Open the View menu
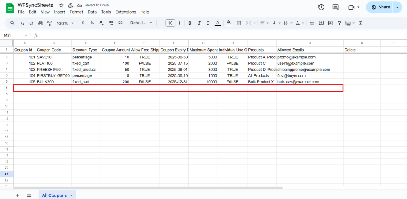407x199 pixels. point(45,12)
